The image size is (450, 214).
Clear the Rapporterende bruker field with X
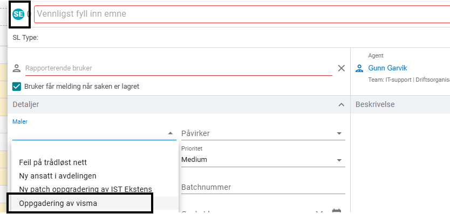pos(341,68)
